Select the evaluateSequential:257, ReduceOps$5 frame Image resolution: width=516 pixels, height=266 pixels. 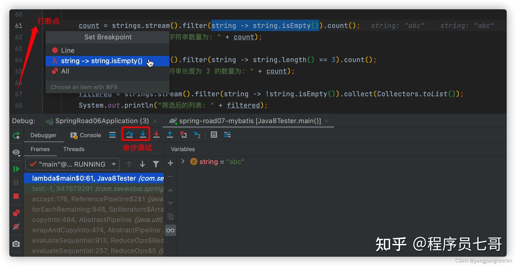click(94, 250)
